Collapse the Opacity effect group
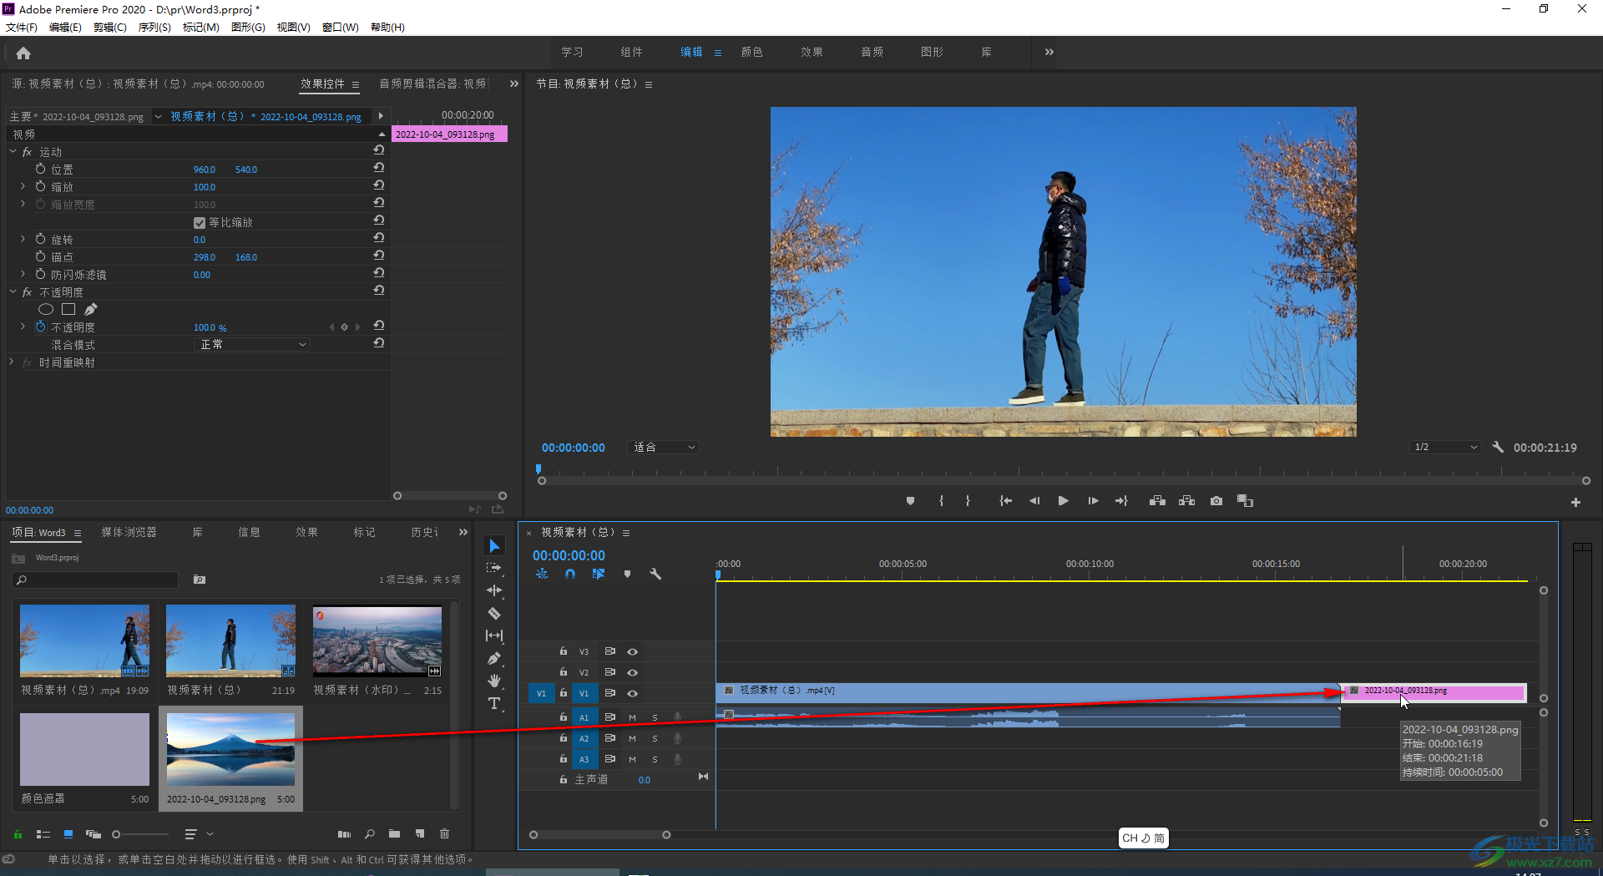Viewport: 1603px width, 876px height. click(13, 292)
